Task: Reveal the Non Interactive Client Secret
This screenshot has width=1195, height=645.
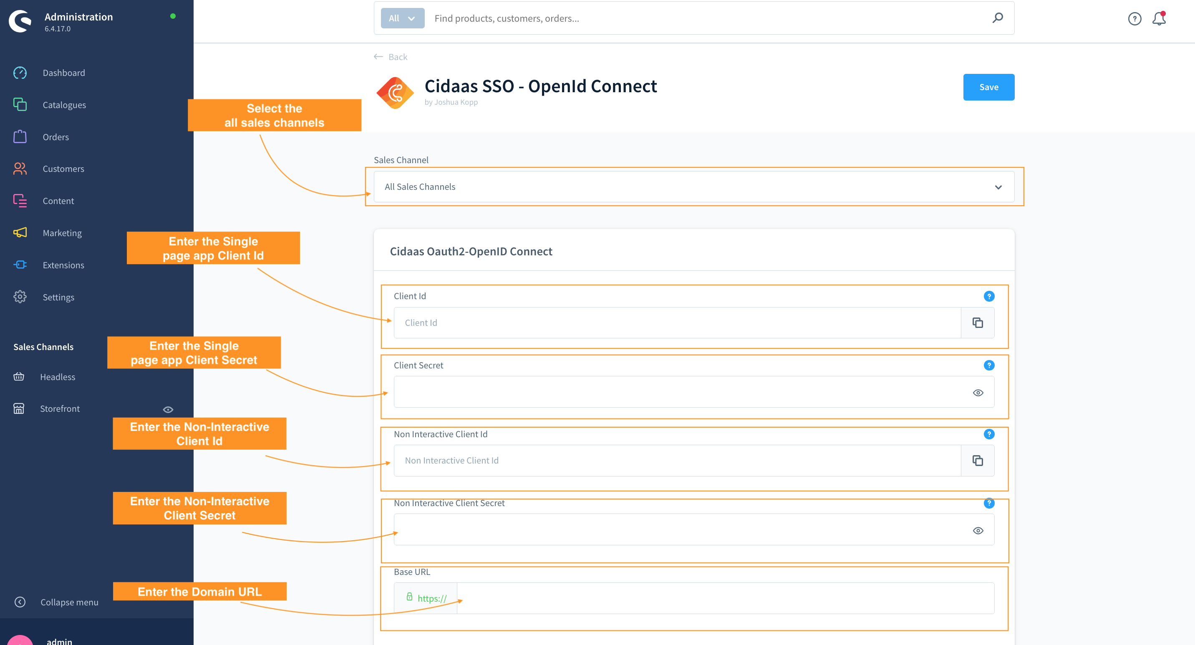Action: [x=978, y=530]
